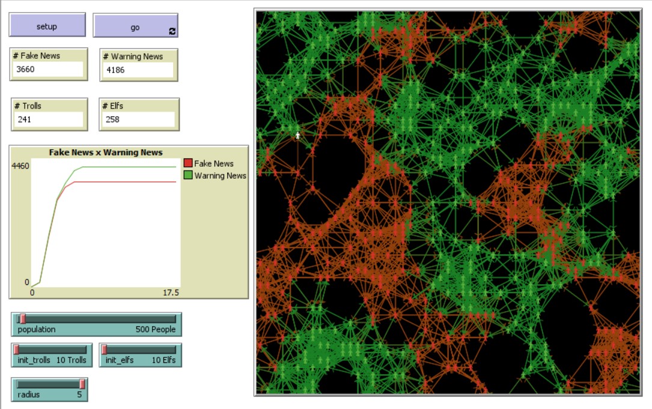The width and height of the screenshot is (652, 409).
Task: Click the plot's x-axis maximum label 17.5
Action: click(x=171, y=293)
